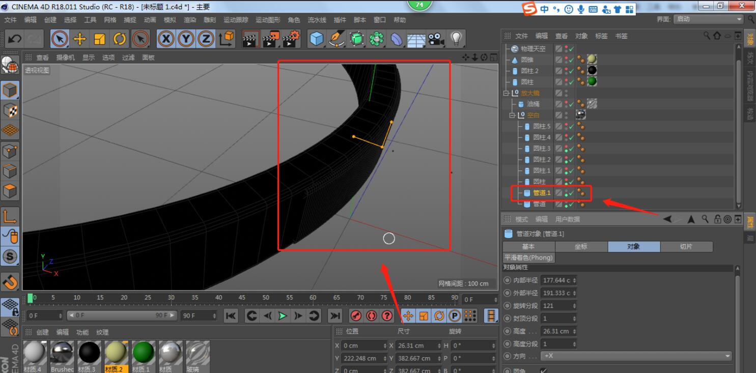This screenshot has height=373, width=756.
Task: Open the 摄像机 viewport menu
Action: [65, 58]
